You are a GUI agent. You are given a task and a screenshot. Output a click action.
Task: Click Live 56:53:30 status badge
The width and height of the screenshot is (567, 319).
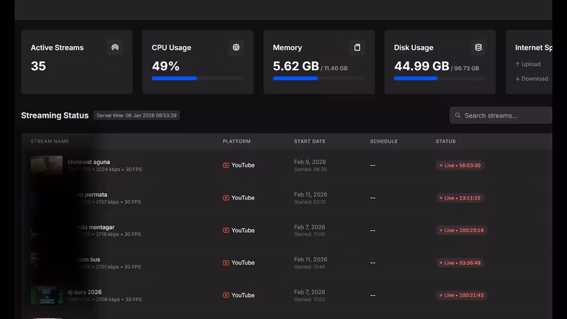[x=459, y=165]
